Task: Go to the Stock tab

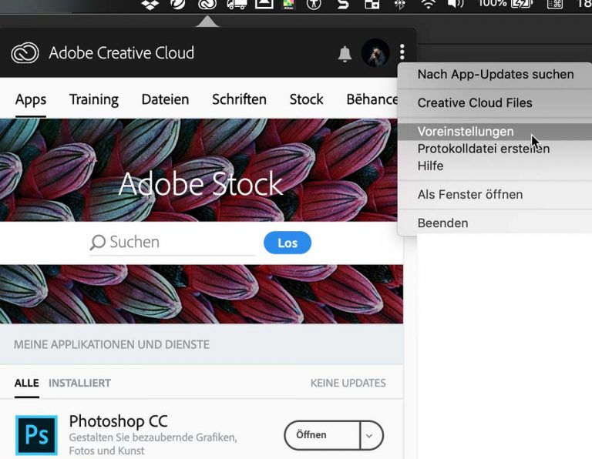Action: [x=306, y=99]
